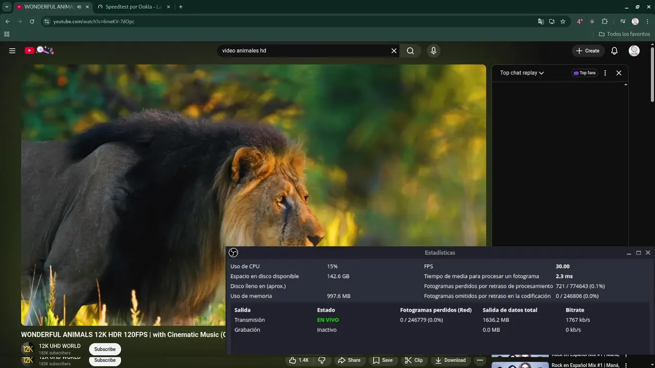
Task: Start voice search with microphone icon
Action: [433, 51]
